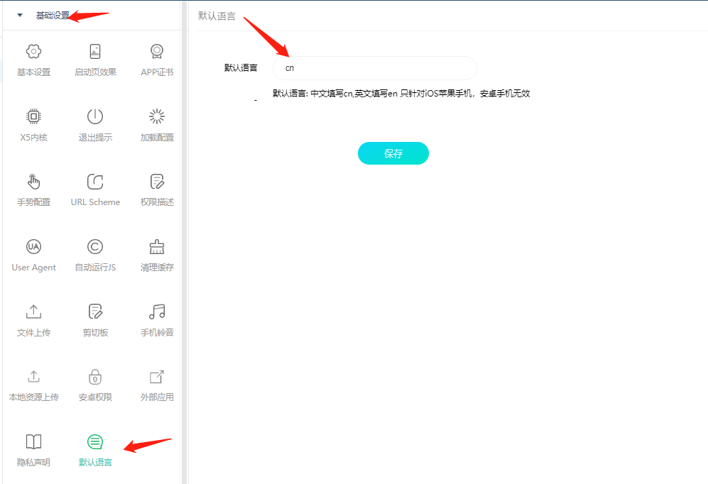The height and width of the screenshot is (484, 708).
Task: Open User Agent UA icon
Action: tap(33, 246)
